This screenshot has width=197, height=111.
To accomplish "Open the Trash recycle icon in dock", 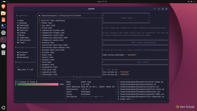I will [3, 53].
